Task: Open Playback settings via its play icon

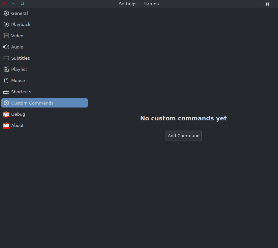Action: click(6, 25)
